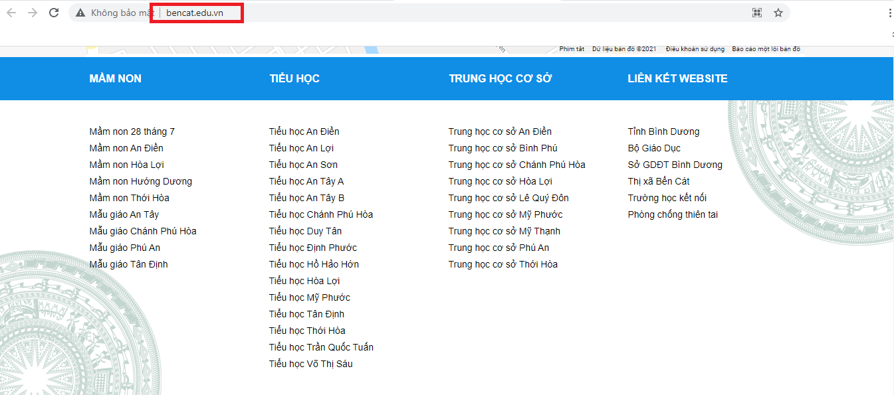Open the Tiểu học Duy Tân link
The width and height of the screenshot is (894, 395).
pyautogui.click(x=306, y=231)
